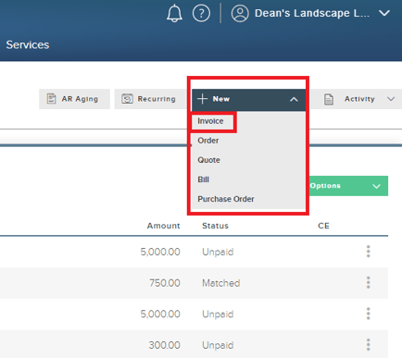Click the user profile avatar icon

tap(240, 13)
